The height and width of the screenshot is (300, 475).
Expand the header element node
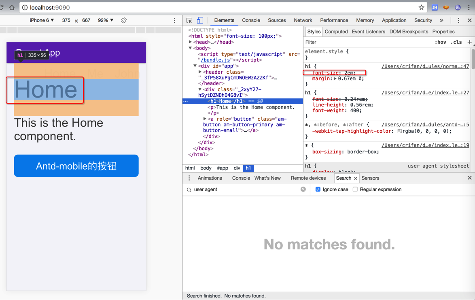point(200,72)
